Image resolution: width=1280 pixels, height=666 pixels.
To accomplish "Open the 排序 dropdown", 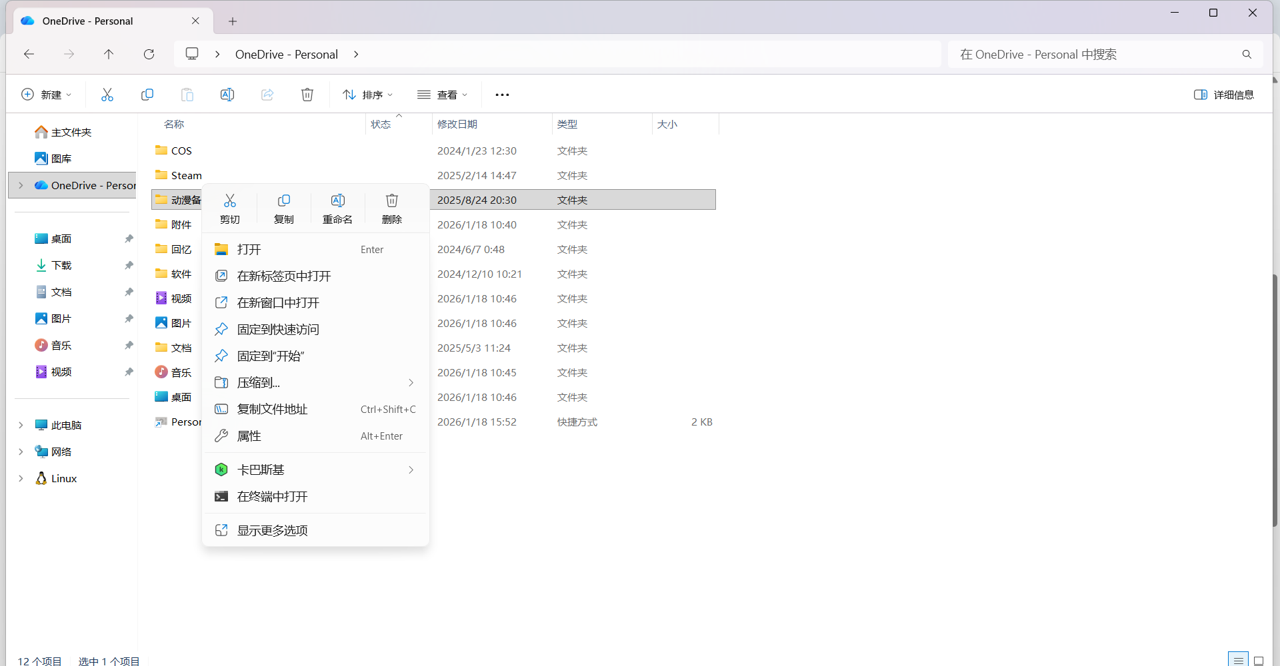I will [x=368, y=95].
